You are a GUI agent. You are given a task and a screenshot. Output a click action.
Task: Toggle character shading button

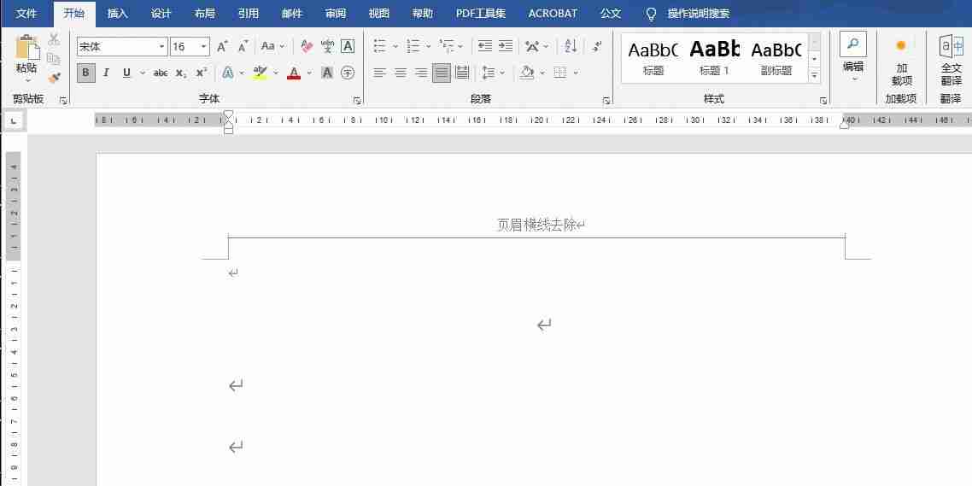coord(327,73)
